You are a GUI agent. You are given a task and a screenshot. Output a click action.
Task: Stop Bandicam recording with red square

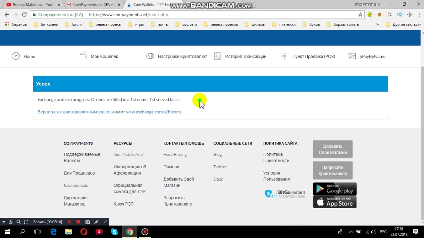78,222
